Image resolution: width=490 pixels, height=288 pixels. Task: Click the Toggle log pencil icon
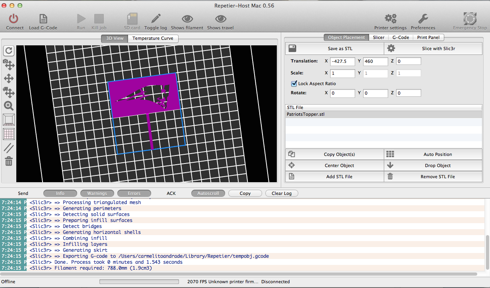(x=156, y=19)
